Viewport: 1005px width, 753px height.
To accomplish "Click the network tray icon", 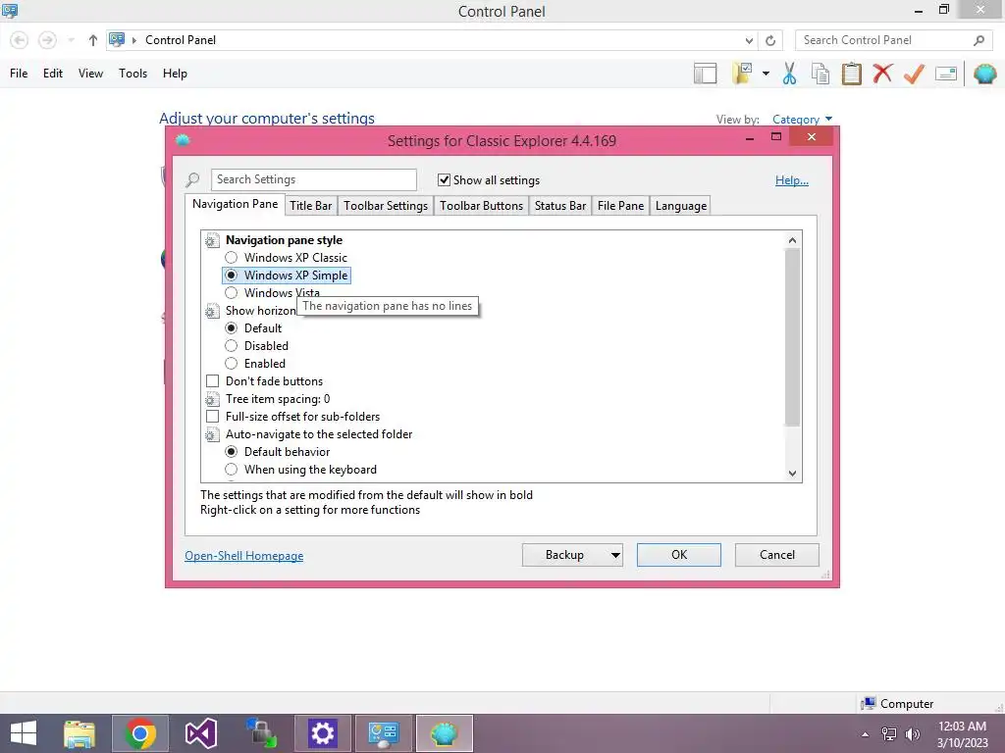I will (x=889, y=734).
